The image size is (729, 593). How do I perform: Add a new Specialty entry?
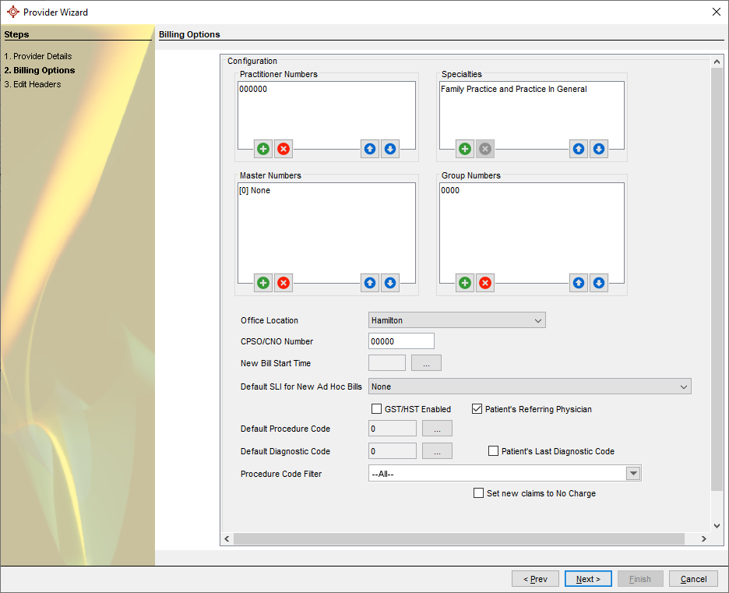[x=465, y=149]
